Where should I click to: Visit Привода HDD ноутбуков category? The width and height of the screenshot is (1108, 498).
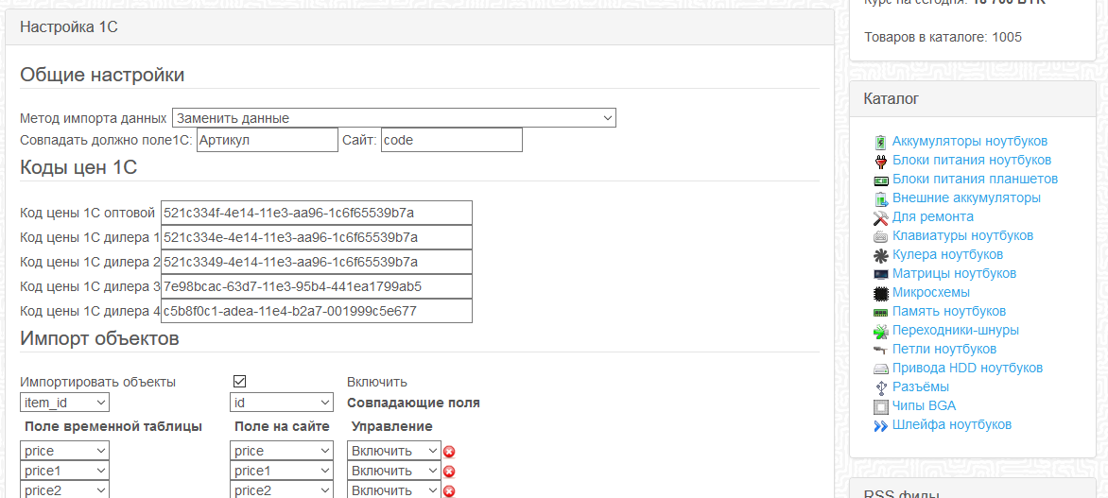click(x=967, y=369)
